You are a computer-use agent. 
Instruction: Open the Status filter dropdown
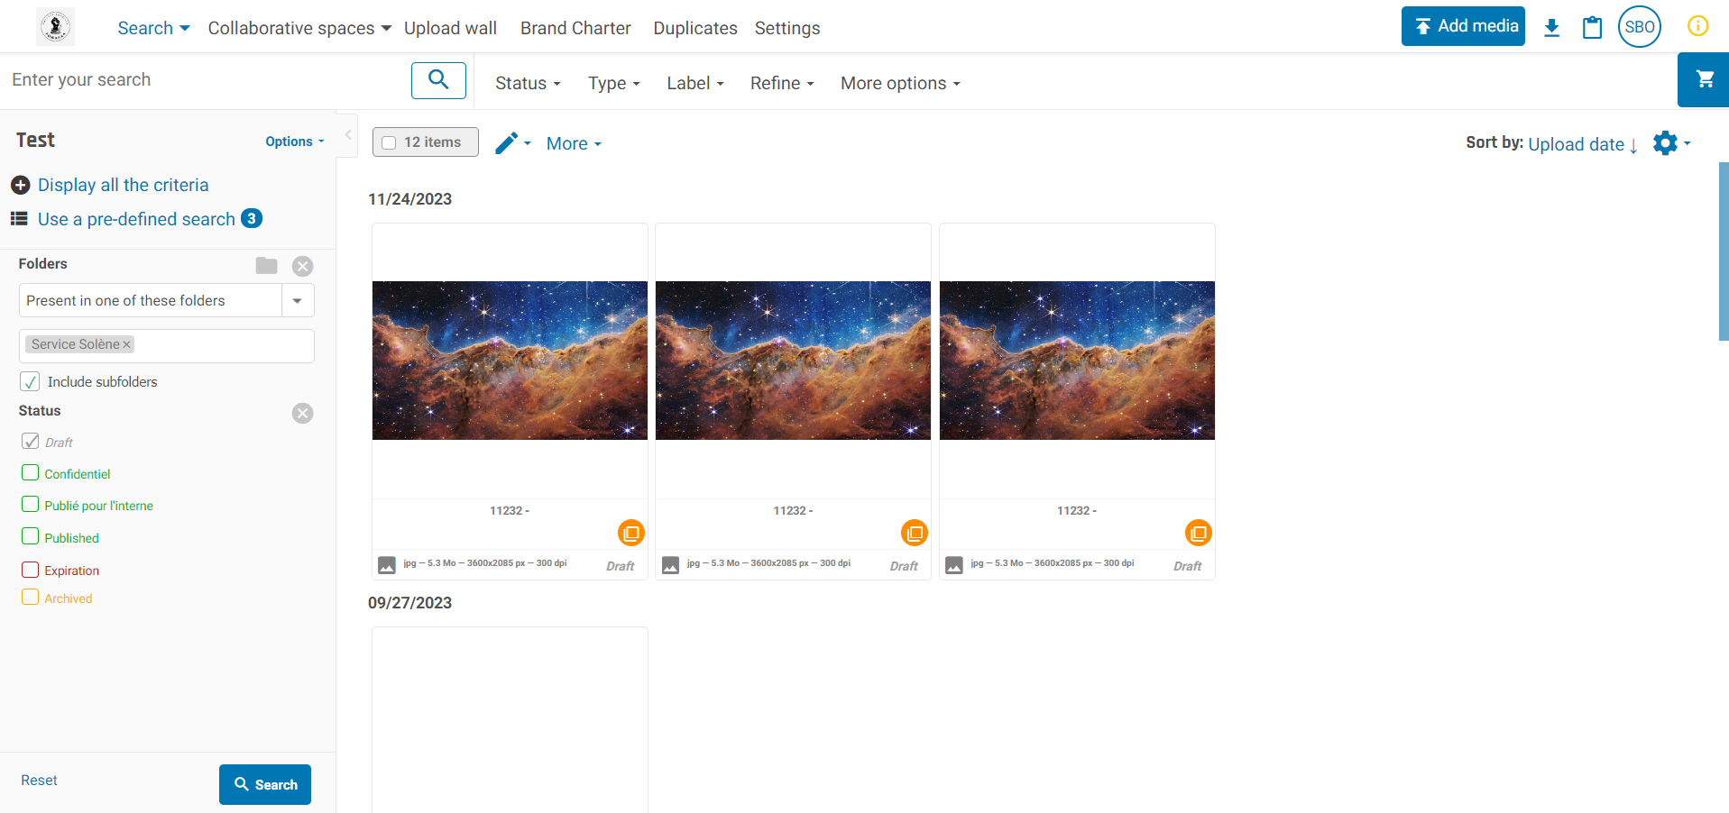tap(528, 83)
